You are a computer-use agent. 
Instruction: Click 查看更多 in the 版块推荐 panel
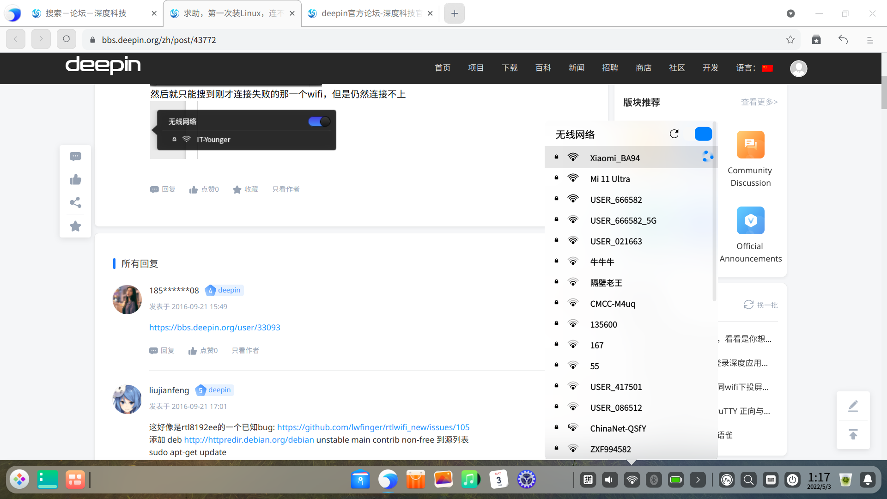tap(759, 102)
